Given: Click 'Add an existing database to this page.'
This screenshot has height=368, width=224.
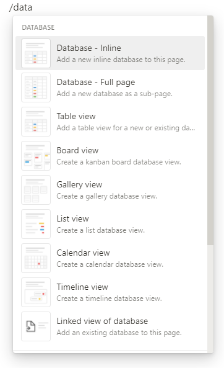Looking at the screenshot, I should 119,333.
